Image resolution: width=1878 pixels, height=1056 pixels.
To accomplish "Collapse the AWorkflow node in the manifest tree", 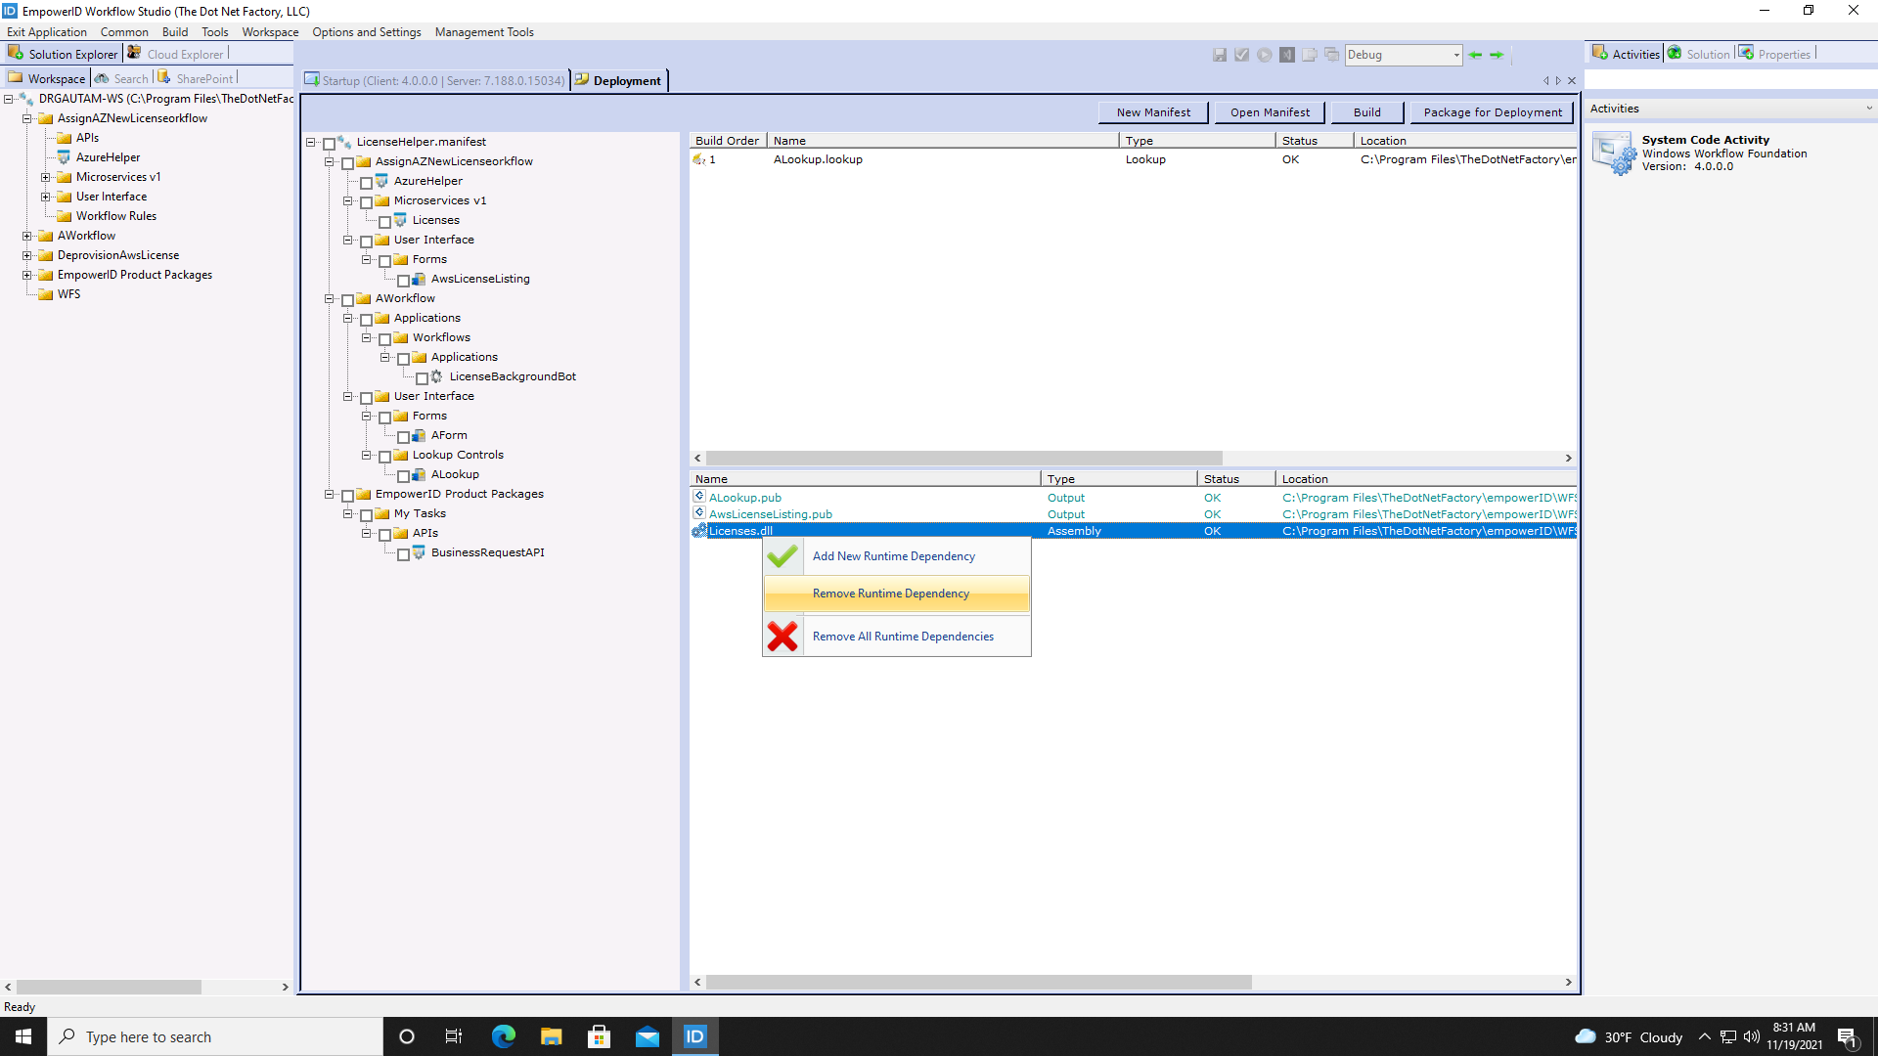I will tap(330, 299).
